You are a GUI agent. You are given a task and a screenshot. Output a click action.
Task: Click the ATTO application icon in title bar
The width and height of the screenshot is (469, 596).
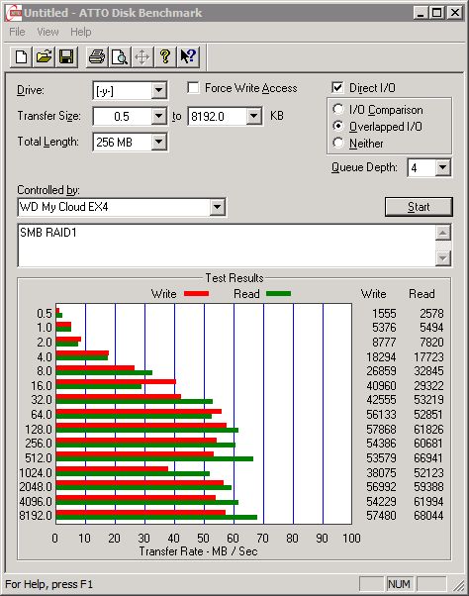click(x=15, y=13)
